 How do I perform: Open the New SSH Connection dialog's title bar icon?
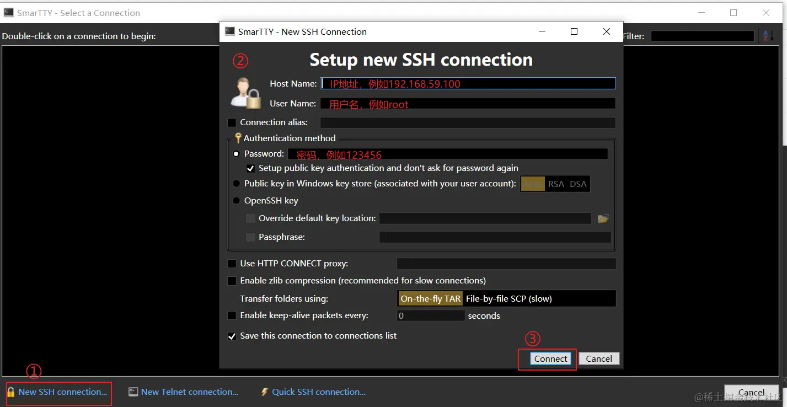pyautogui.click(x=229, y=31)
